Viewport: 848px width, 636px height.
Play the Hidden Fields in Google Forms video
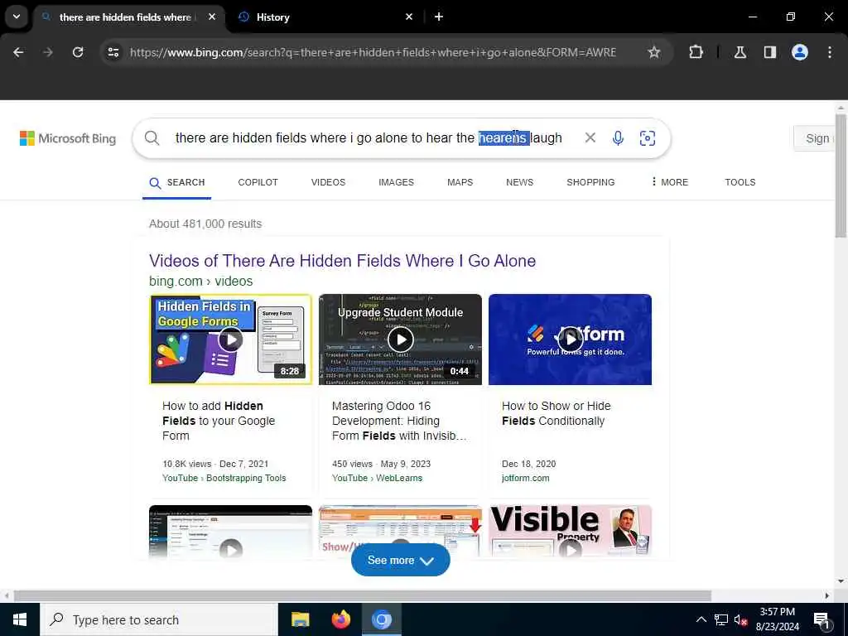click(230, 340)
